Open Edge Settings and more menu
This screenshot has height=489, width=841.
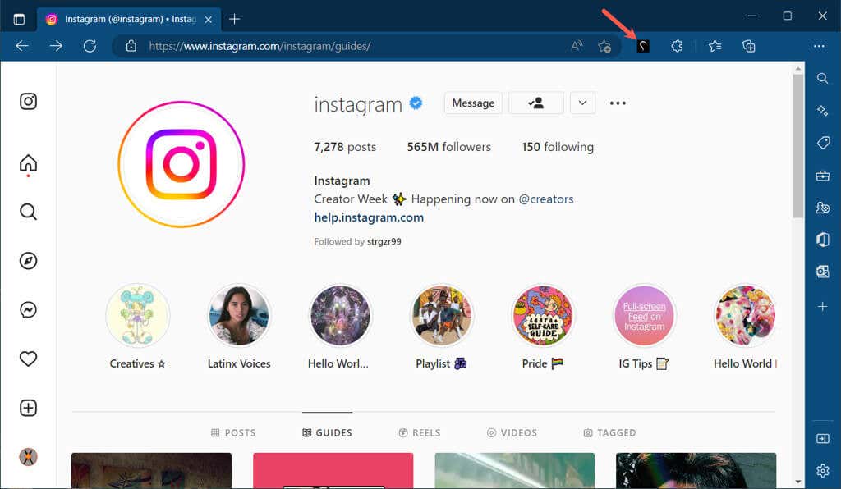[x=819, y=46]
